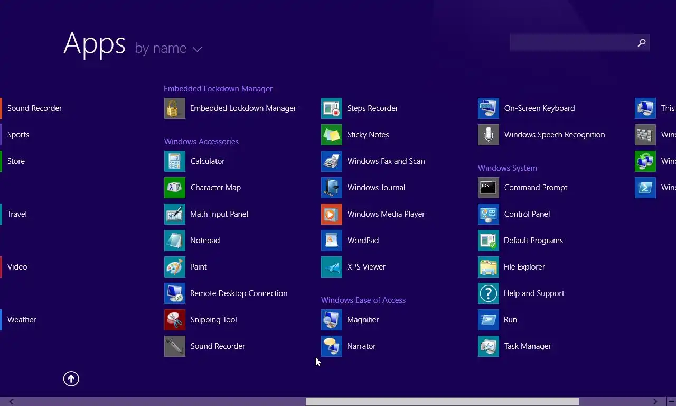This screenshot has height=406, width=676.
Task: Select the Windows System group header
Action: point(508,168)
